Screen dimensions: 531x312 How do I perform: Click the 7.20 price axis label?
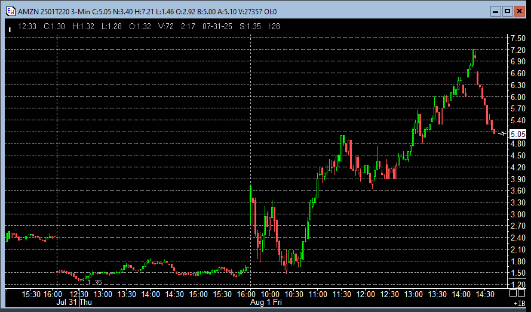pyautogui.click(x=518, y=50)
